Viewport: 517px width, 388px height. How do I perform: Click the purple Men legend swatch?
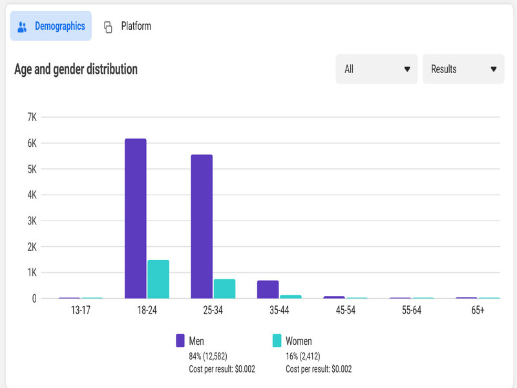click(180, 341)
